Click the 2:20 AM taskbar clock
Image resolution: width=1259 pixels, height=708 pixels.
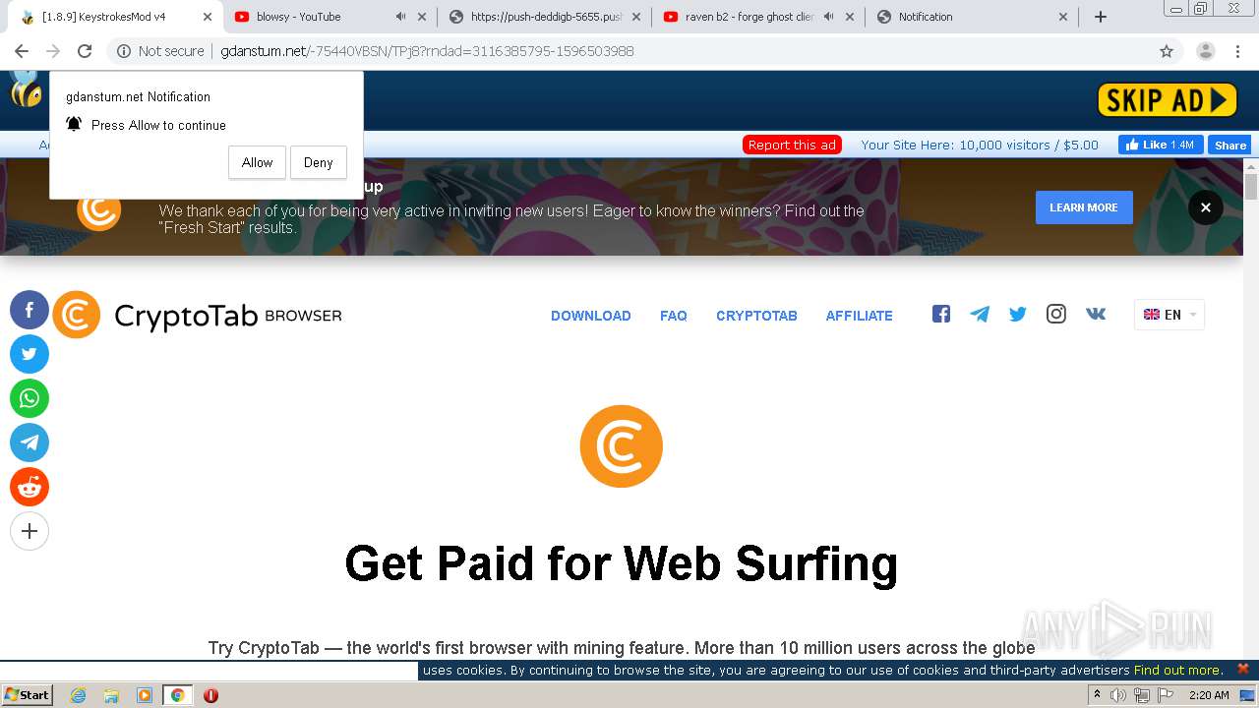pyautogui.click(x=1209, y=695)
